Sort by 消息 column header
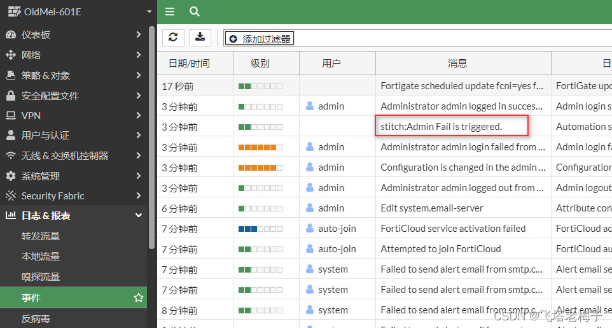612x328 pixels. pos(463,63)
